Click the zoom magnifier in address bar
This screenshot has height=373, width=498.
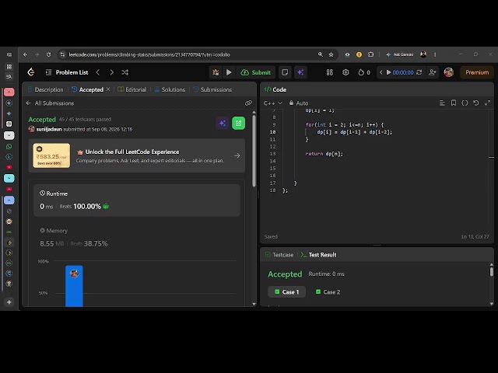pyautogui.click(x=320, y=54)
